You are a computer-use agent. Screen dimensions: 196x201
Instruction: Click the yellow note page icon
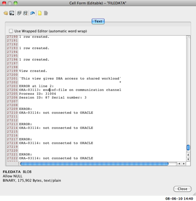coord(40,13)
